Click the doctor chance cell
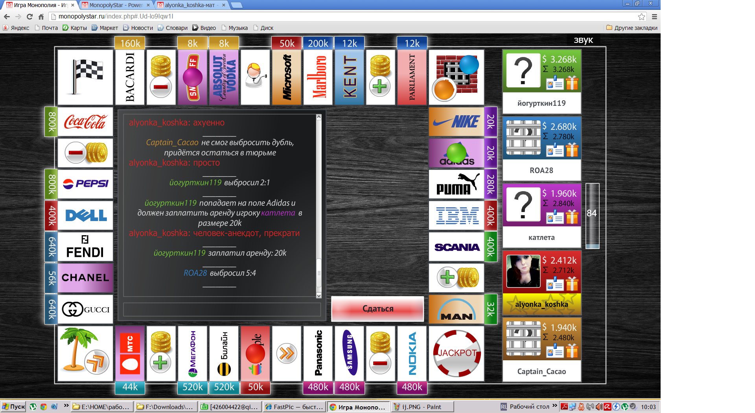The image size is (755, 413). [255, 77]
